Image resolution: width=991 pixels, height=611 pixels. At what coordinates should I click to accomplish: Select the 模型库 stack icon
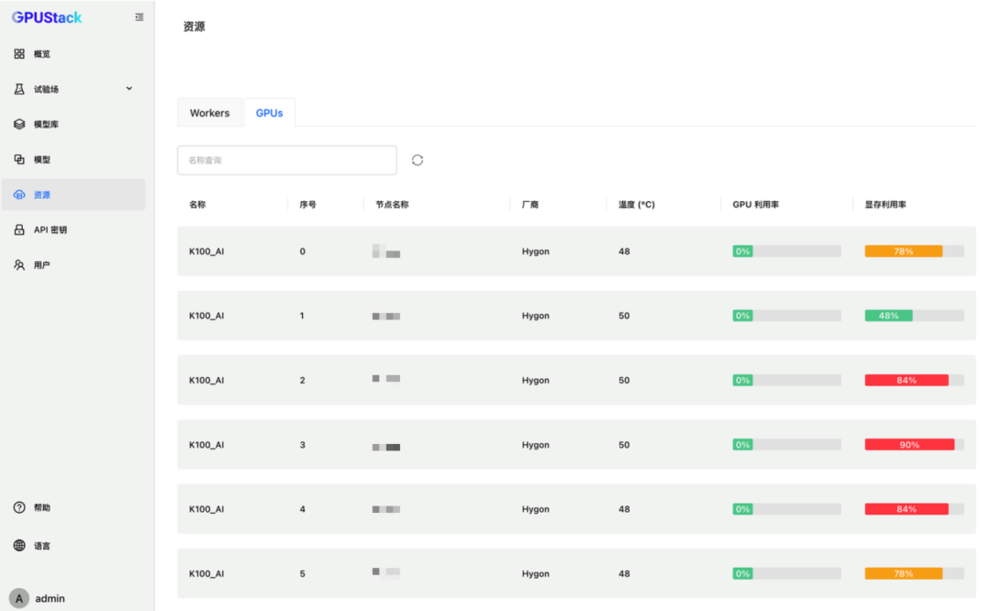click(19, 124)
